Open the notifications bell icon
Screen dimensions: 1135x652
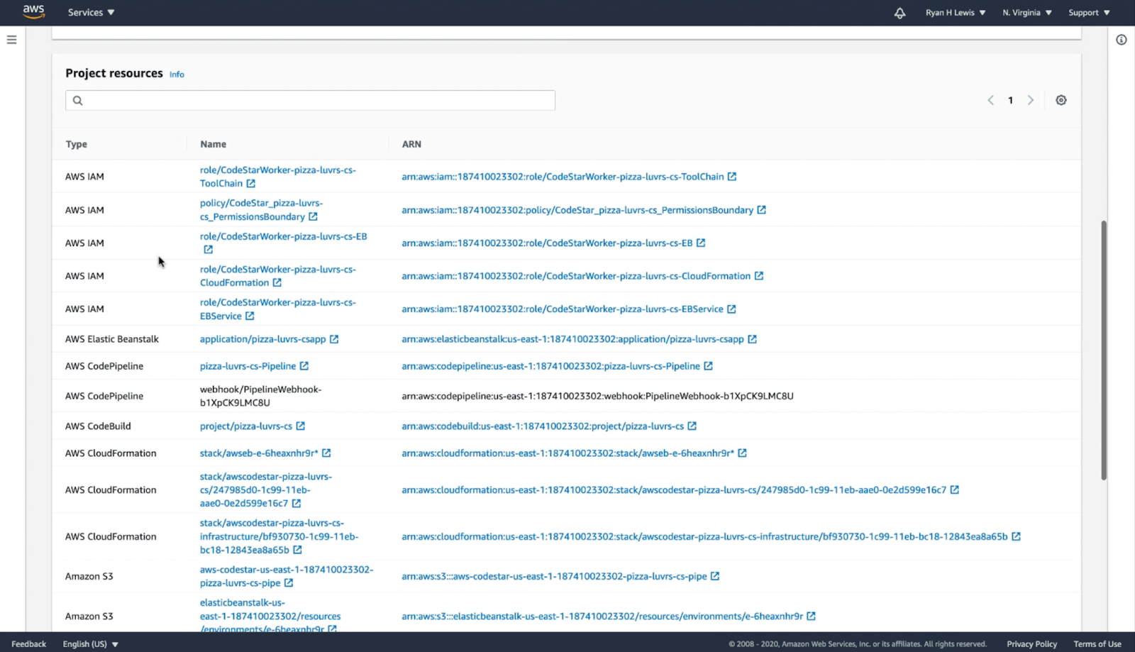(x=899, y=13)
